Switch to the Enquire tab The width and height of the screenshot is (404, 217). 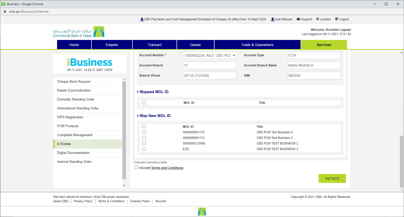click(x=112, y=45)
